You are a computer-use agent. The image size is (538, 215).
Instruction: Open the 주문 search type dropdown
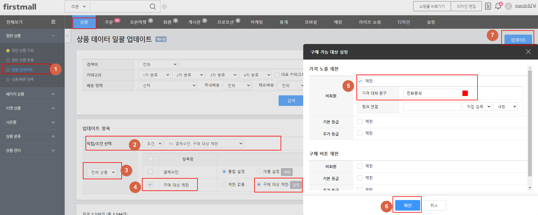[78, 6]
